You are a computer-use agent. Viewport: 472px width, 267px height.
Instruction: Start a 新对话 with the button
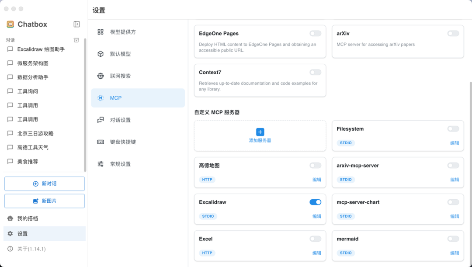click(x=44, y=184)
